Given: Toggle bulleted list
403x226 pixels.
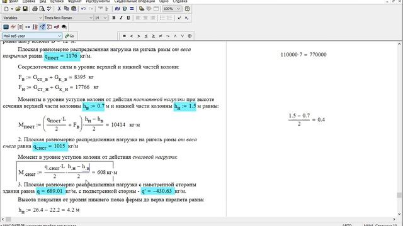Looking at the screenshot, I should [162, 18].
